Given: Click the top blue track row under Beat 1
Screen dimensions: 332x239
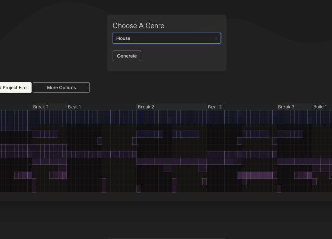Looking at the screenshot, I should (x=101, y=114).
